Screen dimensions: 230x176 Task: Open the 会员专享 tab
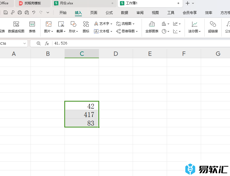(190, 13)
